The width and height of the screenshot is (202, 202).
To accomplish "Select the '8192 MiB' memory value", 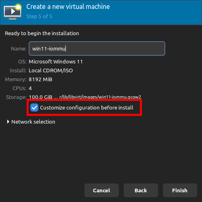I will (x=40, y=80).
